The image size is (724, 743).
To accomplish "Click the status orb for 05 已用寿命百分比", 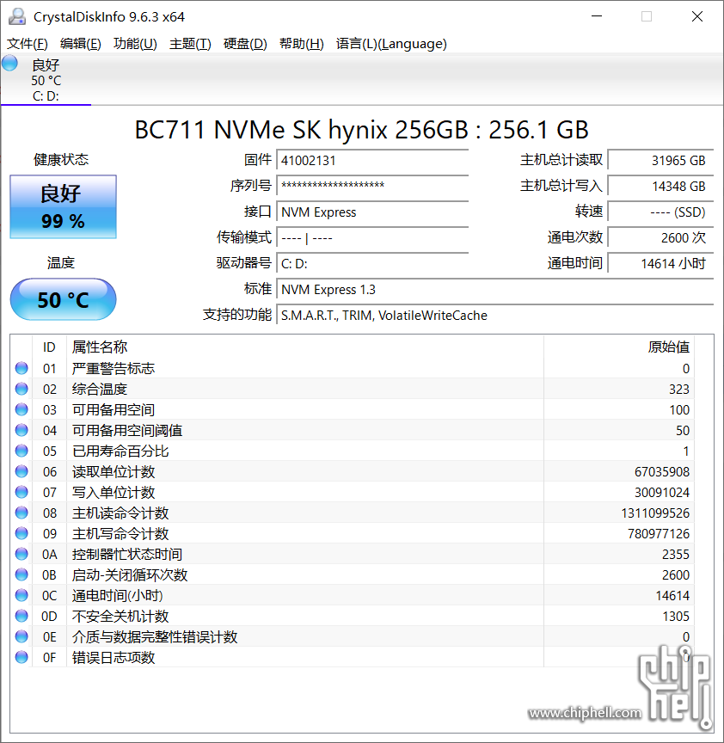I will [x=21, y=451].
